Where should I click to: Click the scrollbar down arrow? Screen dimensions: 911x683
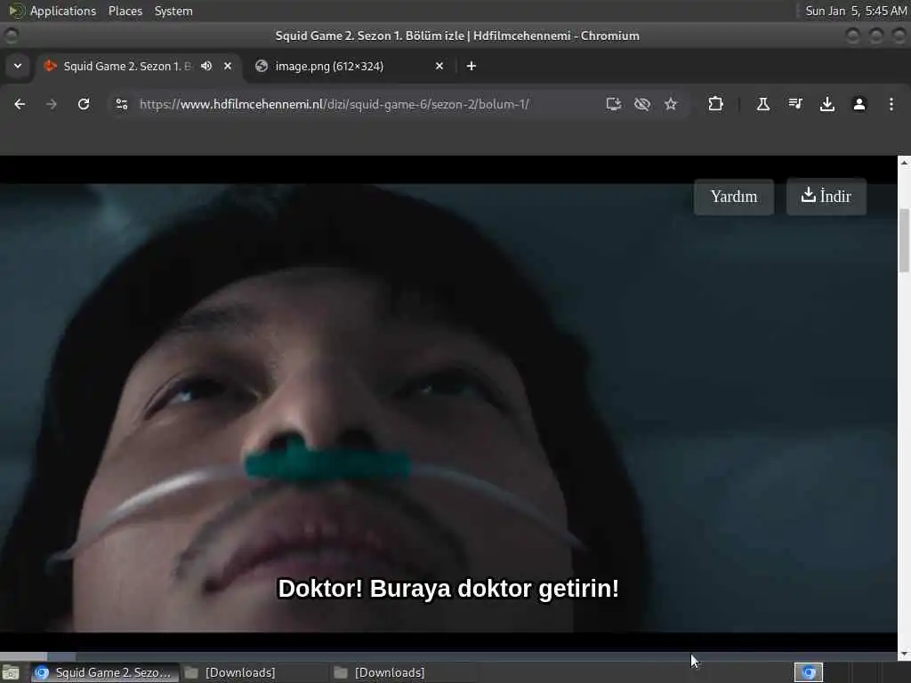pyautogui.click(x=904, y=655)
